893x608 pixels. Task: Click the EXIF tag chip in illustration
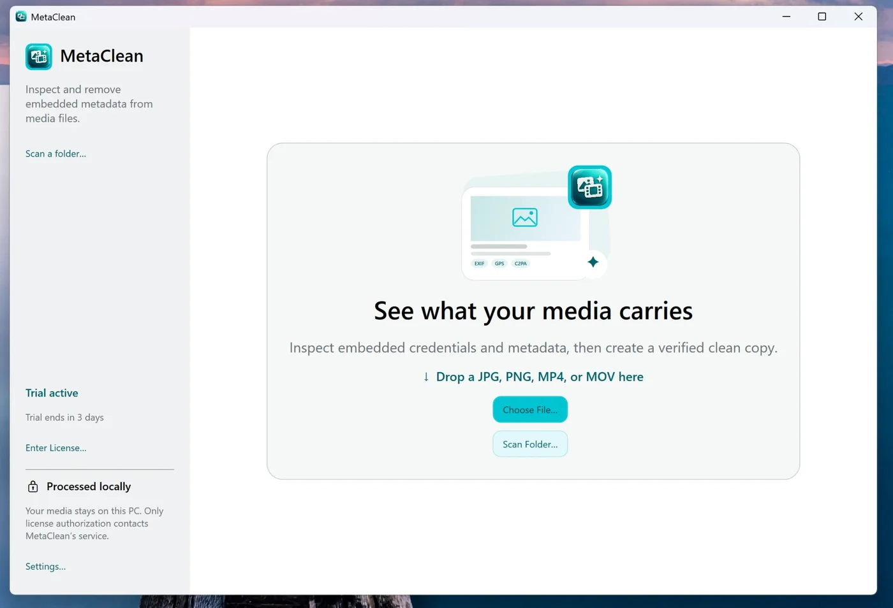point(479,263)
